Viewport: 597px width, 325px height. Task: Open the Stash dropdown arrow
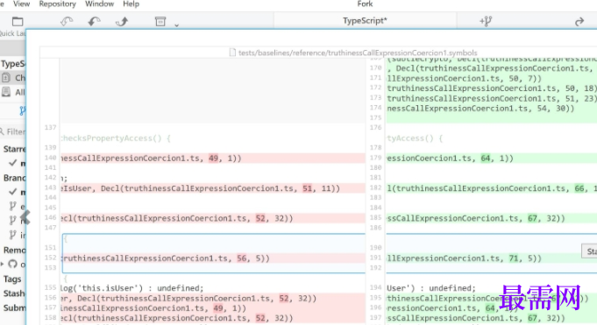tap(177, 25)
